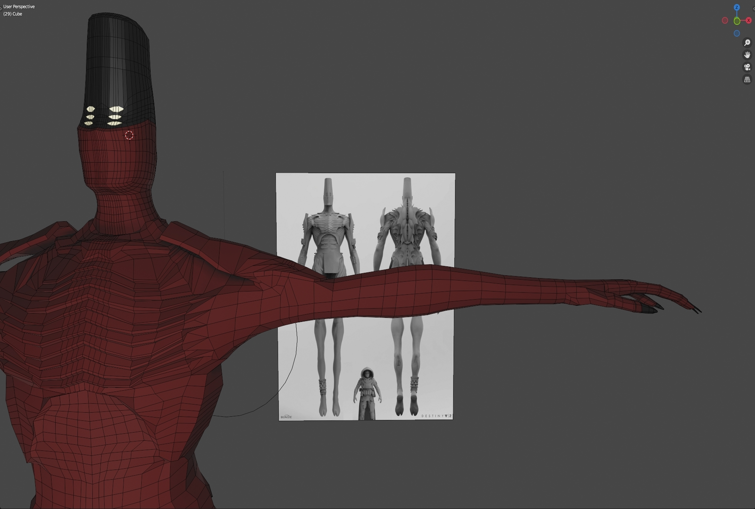Click the 'User Perspective' viewport label
The height and width of the screenshot is (509, 755).
pos(19,7)
